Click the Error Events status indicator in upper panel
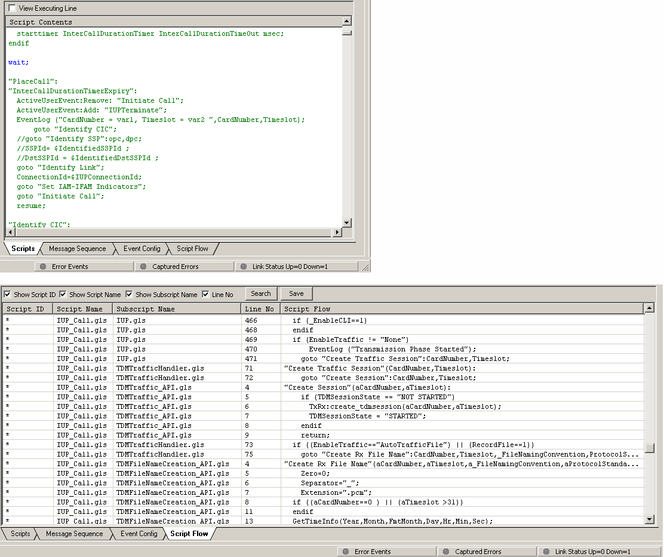 [x=69, y=267]
